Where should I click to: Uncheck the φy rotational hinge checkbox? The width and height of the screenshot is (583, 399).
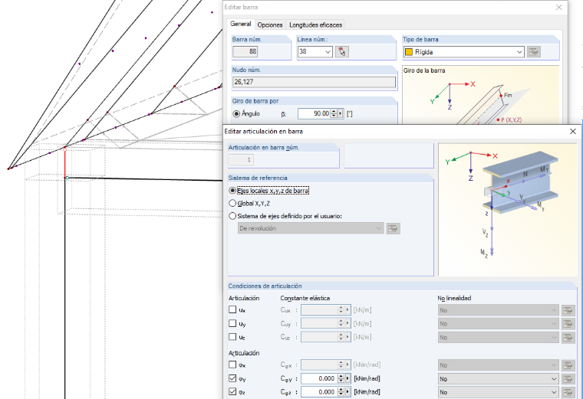tap(232, 378)
